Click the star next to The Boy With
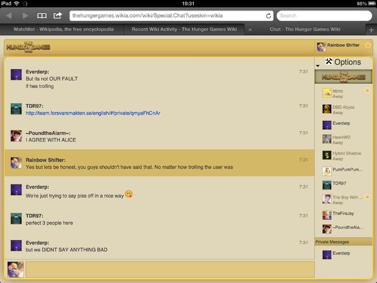The image size is (377, 283). click(368, 196)
